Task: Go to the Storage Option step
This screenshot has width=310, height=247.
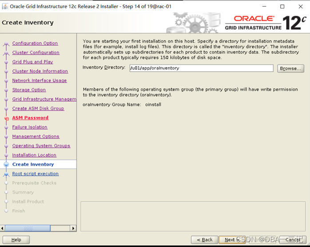Action: [x=29, y=90]
